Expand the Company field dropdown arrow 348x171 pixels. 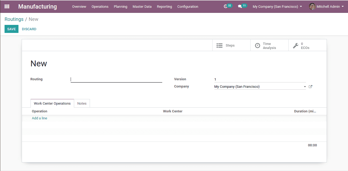tap(305, 87)
